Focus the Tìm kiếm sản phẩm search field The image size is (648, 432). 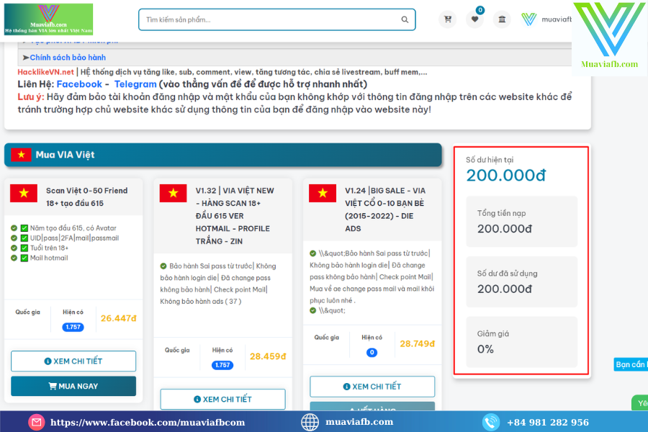pyautogui.click(x=277, y=19)
